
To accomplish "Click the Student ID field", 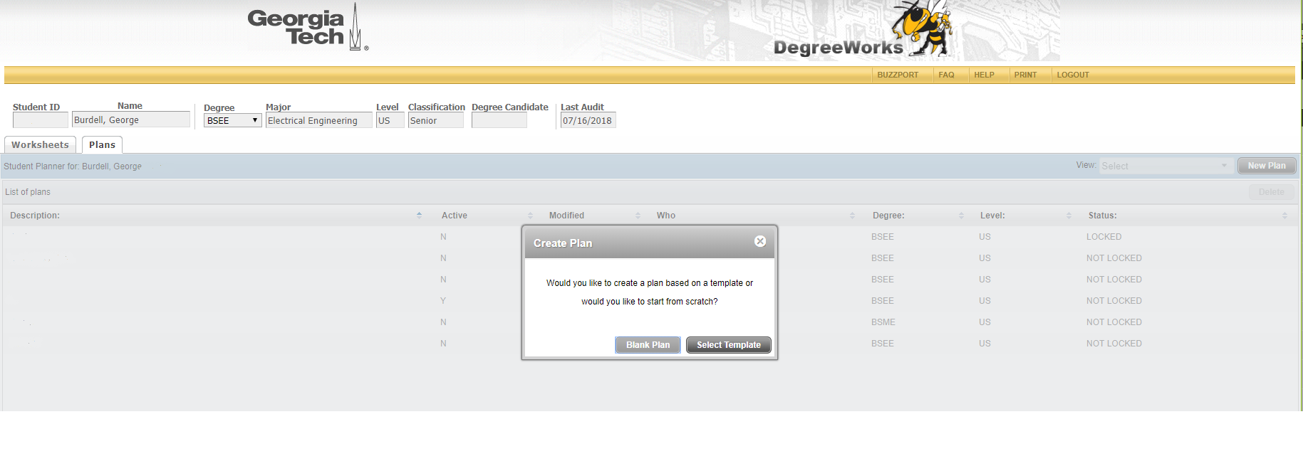I will [41, 120].
